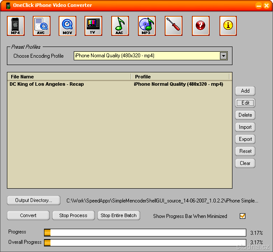Select the AVC iPod conversion icon
This screenshot has width=273, height=252.
pos(41,26)
